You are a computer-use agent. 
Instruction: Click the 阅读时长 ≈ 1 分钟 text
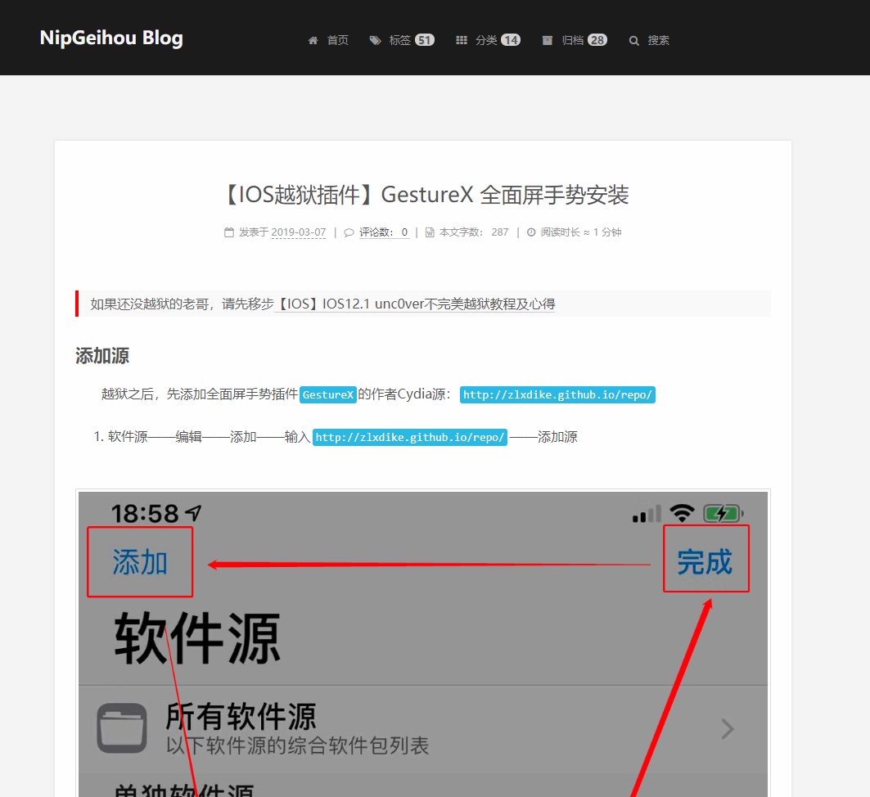coord(581,232)
